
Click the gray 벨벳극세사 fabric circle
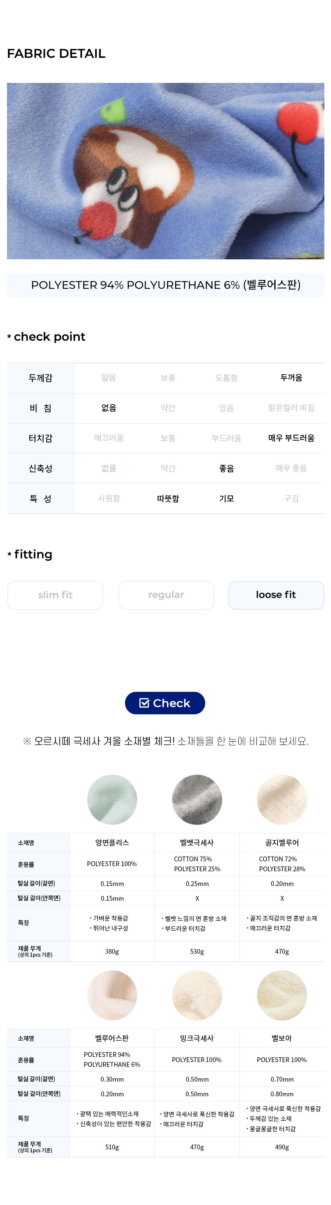(197, 799)
